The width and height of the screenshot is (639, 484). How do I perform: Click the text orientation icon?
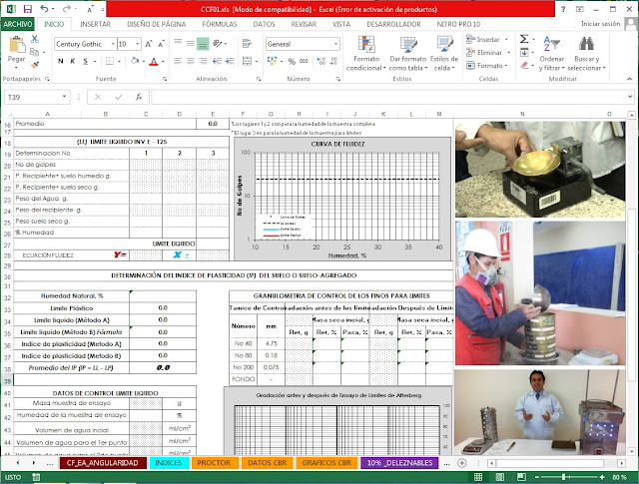pyautogui.click(x=218, y=43)
